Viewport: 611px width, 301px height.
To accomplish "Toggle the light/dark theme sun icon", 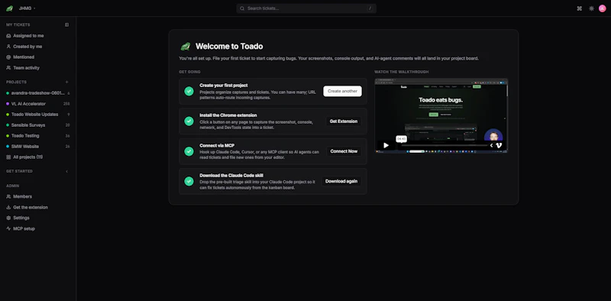I will pyautogui.click(x=591, y=8).
